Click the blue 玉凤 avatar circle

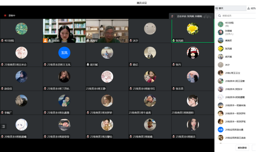click(64, 52)
